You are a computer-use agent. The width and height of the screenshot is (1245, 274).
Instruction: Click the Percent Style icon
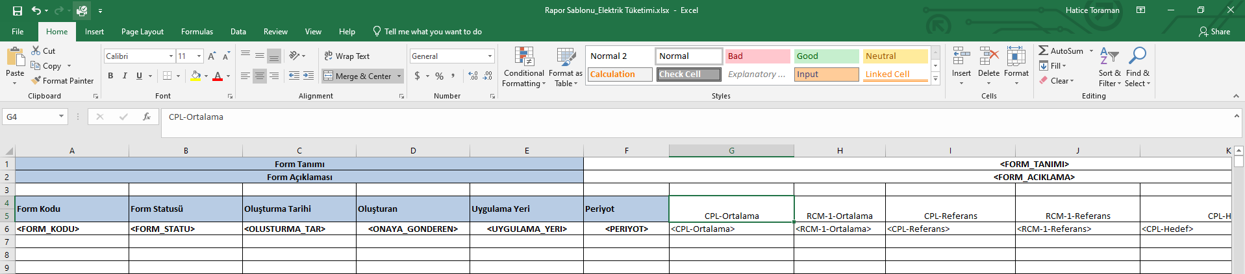(x=440, y=76)
